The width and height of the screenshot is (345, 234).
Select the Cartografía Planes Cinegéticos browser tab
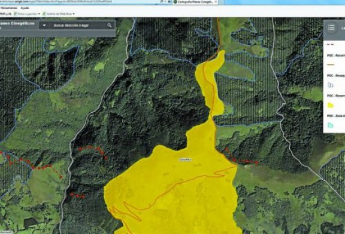(195, 2)
